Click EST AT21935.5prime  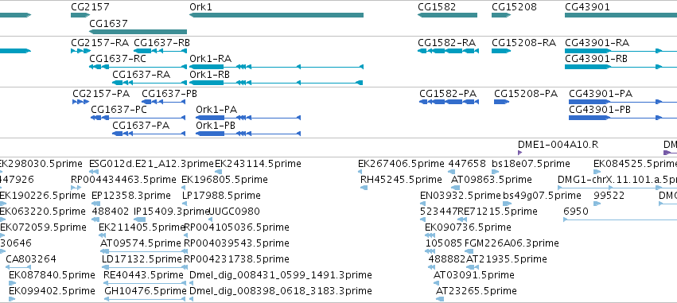pos(507,259)
